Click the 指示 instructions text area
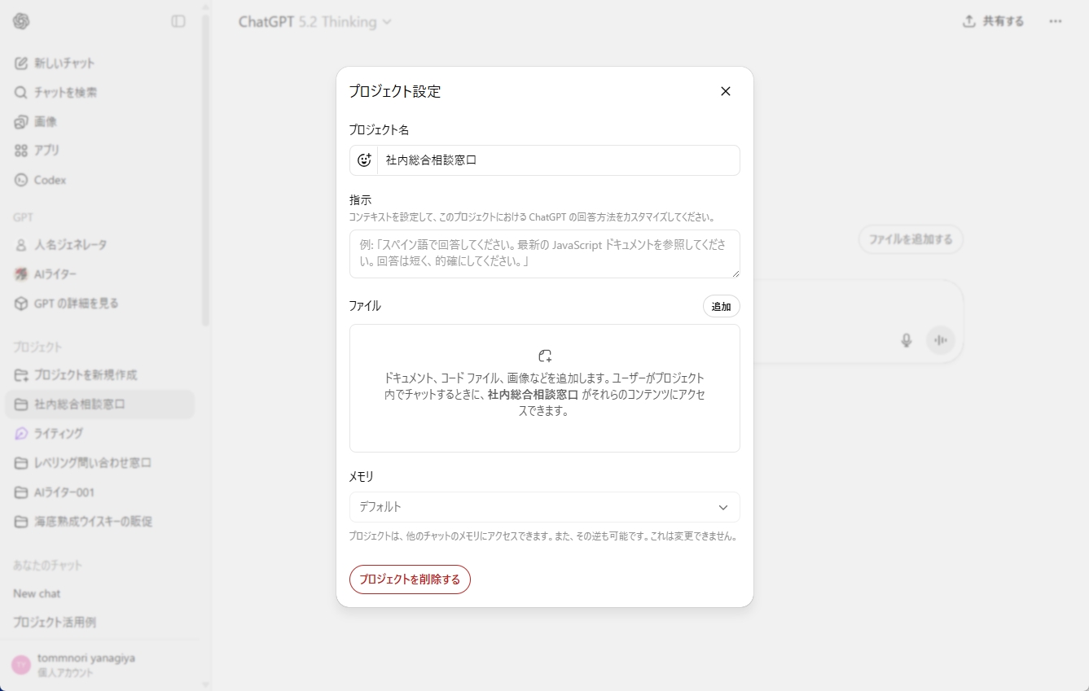1089x691 pixels. click(545, 254)
